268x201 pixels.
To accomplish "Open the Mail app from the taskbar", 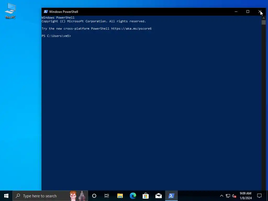I will point(159,196).
